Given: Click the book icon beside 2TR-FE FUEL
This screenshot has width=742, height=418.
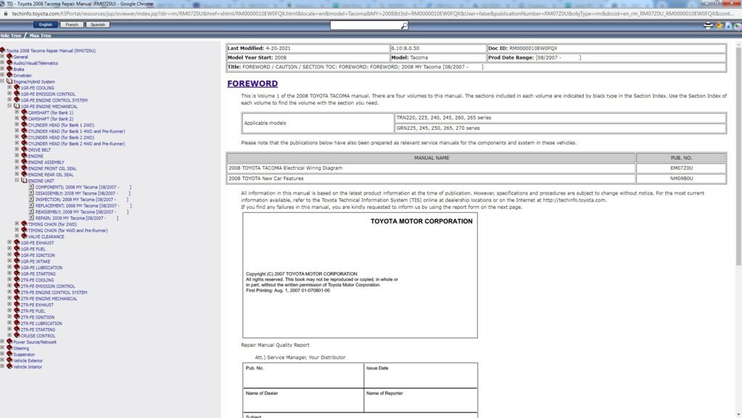Looking at the screenshot, I should 17,311.
